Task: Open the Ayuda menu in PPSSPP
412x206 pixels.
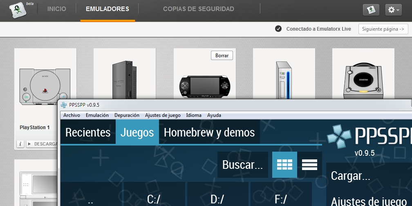Action: 214,115
